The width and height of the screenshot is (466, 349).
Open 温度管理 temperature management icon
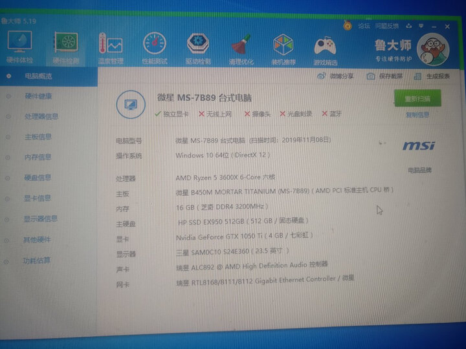pos(111,48)
